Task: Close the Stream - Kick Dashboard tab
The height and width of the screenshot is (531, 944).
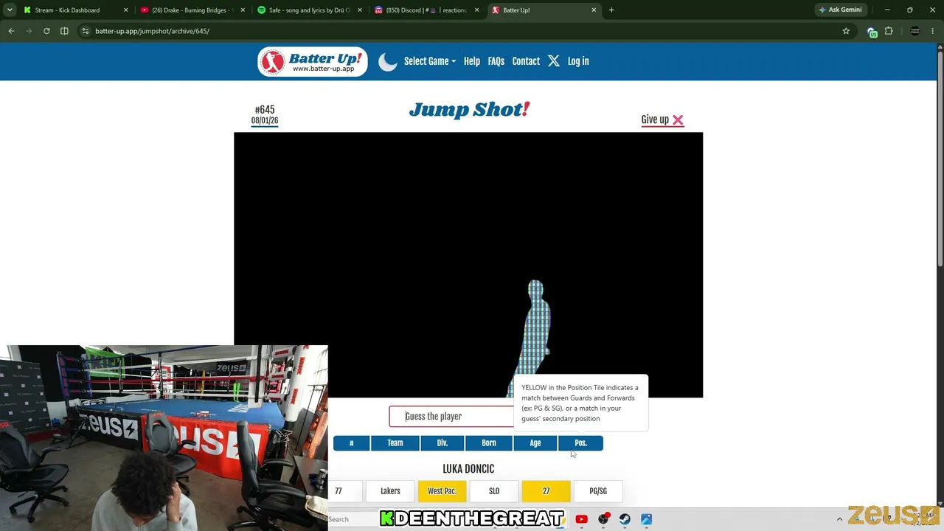Action: 125,10
